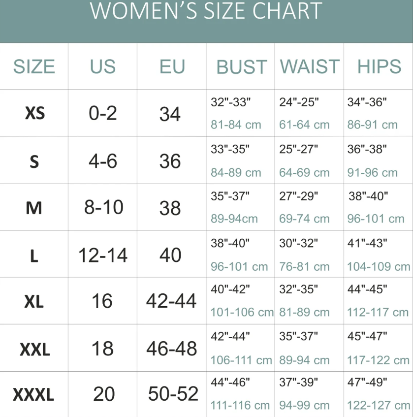Click the EU column header

[x=172, y=66]
